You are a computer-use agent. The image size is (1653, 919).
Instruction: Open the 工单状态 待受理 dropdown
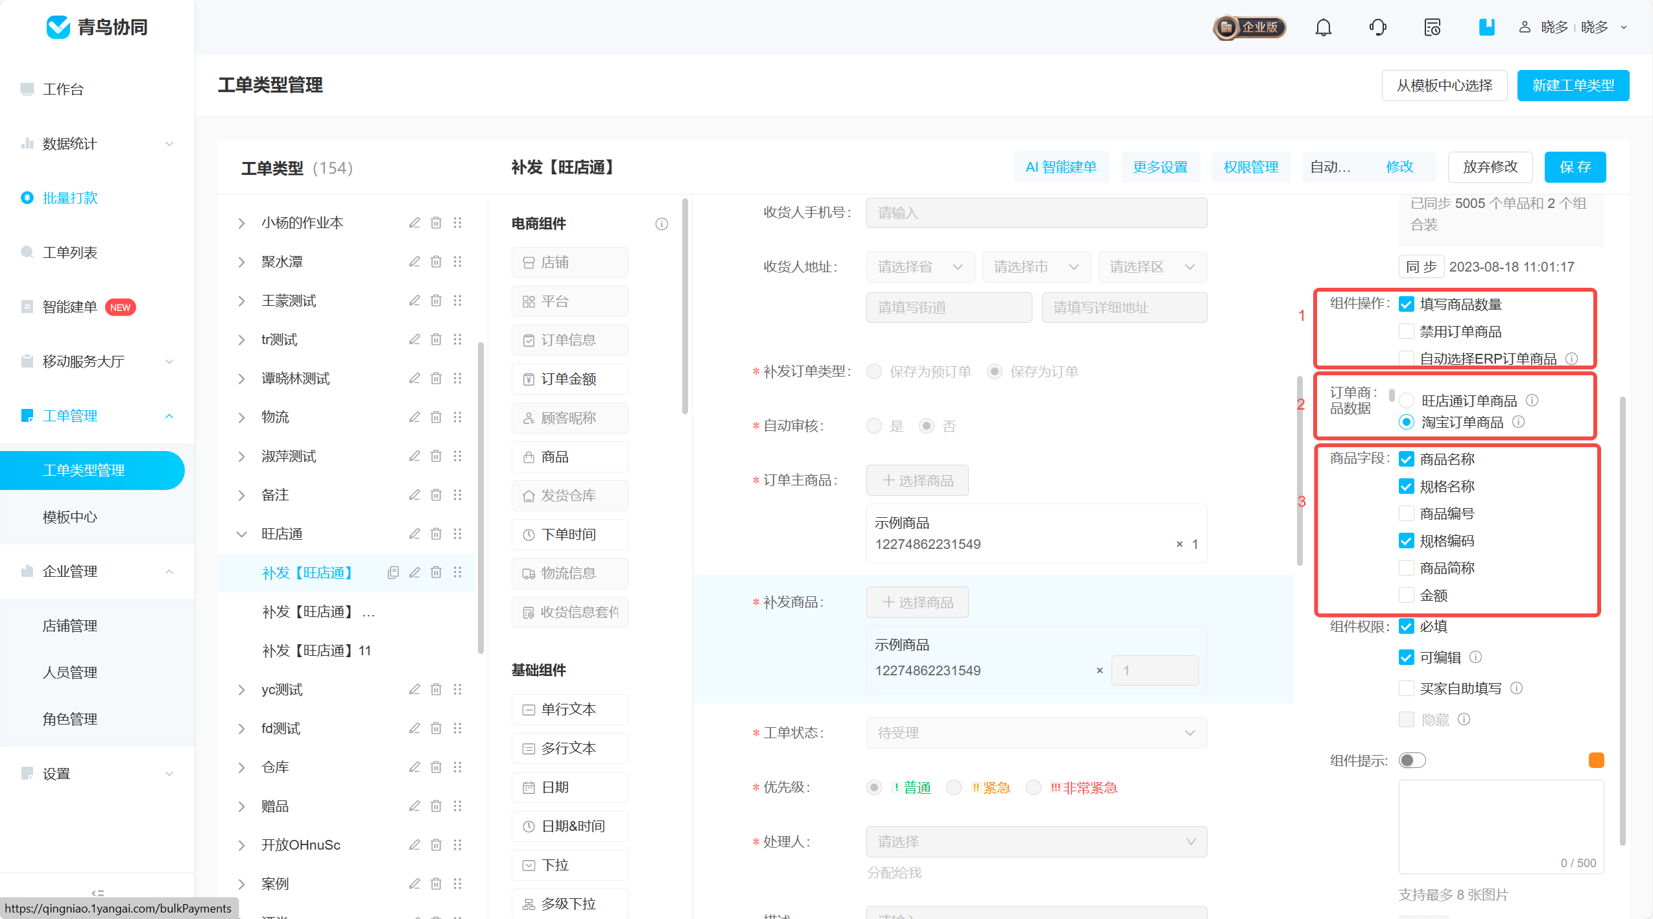pyautogui.click(x=1036, y=733)
